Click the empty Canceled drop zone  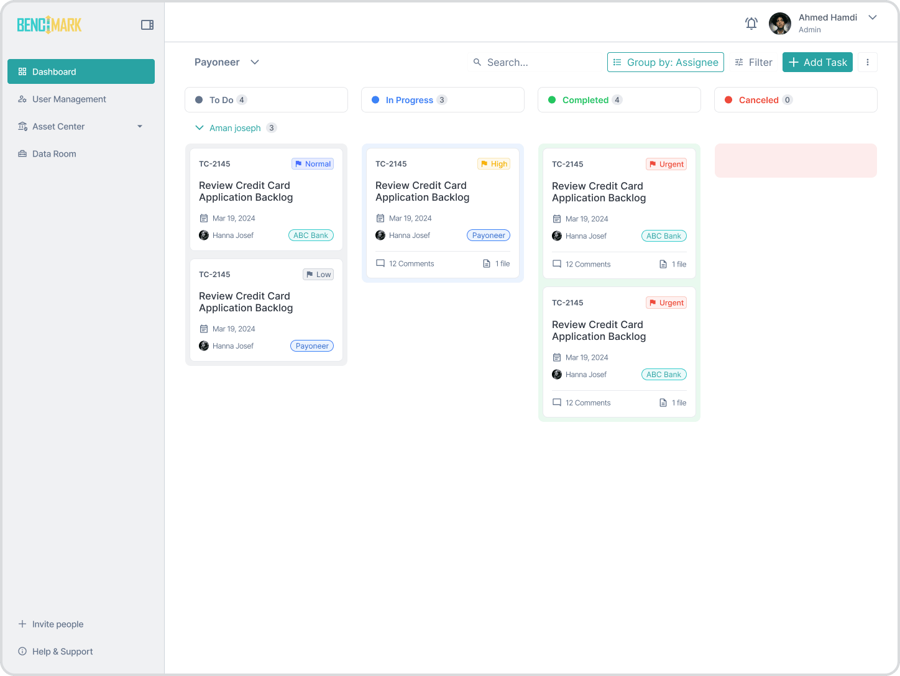tap(796, 161)
